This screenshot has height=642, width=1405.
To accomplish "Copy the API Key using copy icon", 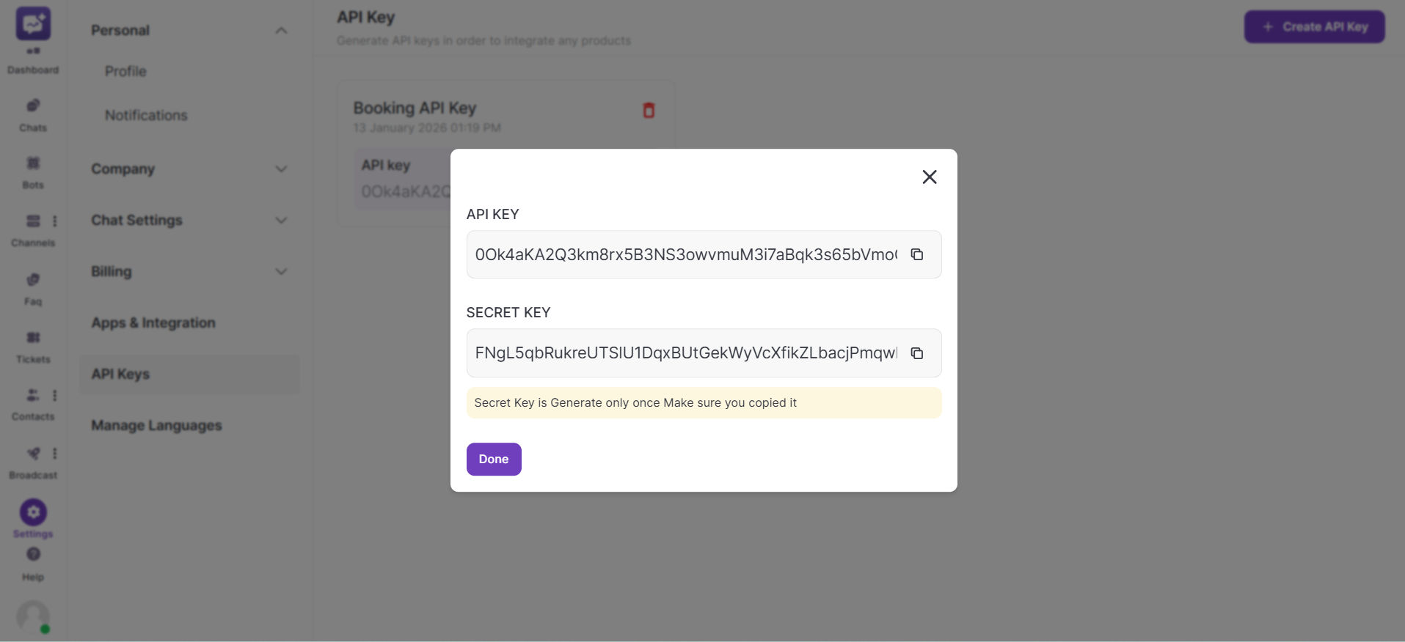I will (x=916, y=254).
